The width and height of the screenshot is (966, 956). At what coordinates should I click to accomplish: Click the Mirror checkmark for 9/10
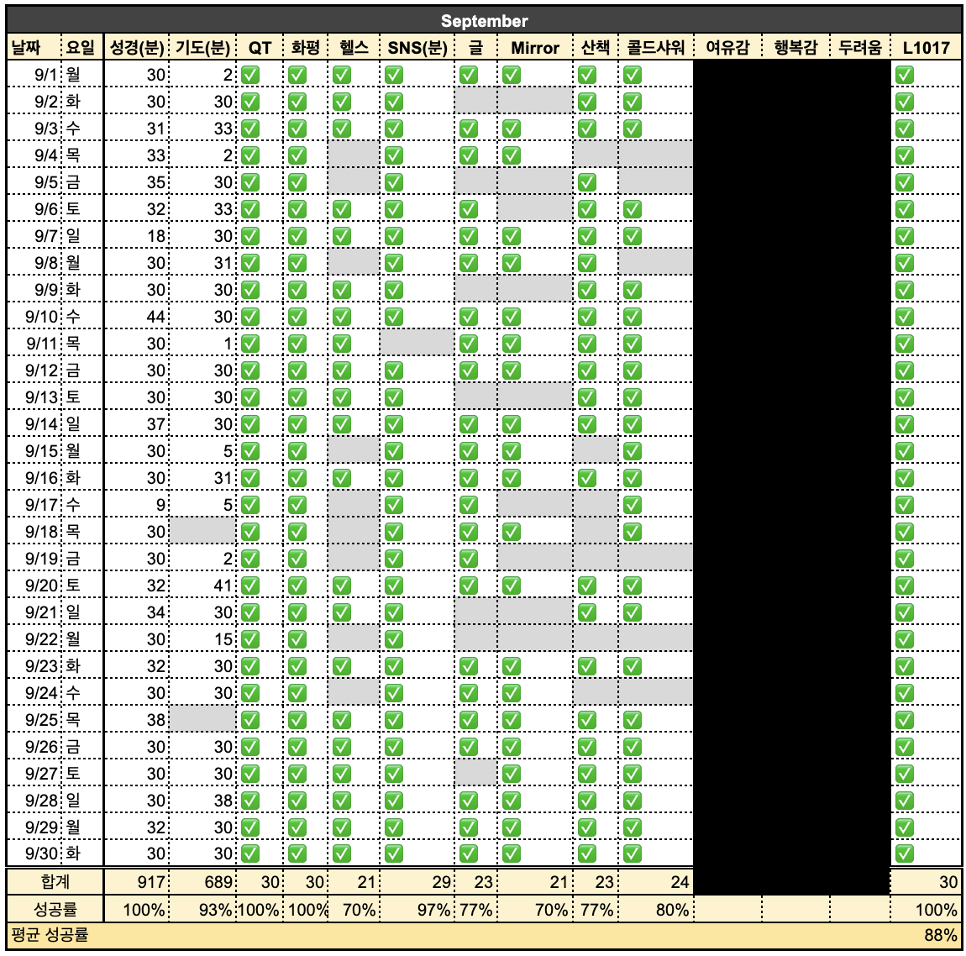(x=512, y=318)
